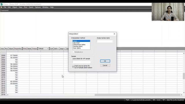The height and width of the screenshot is (104, 185).
Task: Select Cardinal Spline method
Action: 81,46
